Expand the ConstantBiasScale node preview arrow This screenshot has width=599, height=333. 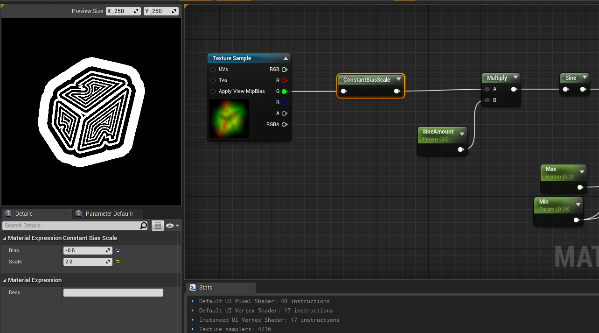(x=398, y=79)
